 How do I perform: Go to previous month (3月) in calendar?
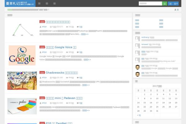(x=139, y=115)
